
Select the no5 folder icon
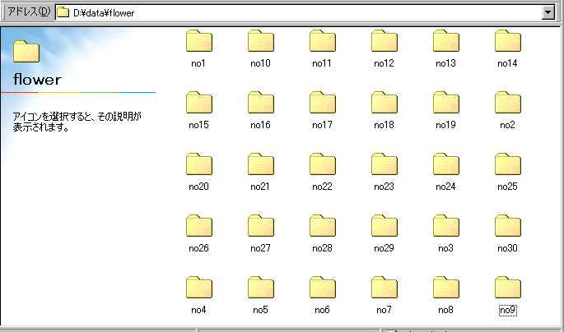tap(261, 288)
